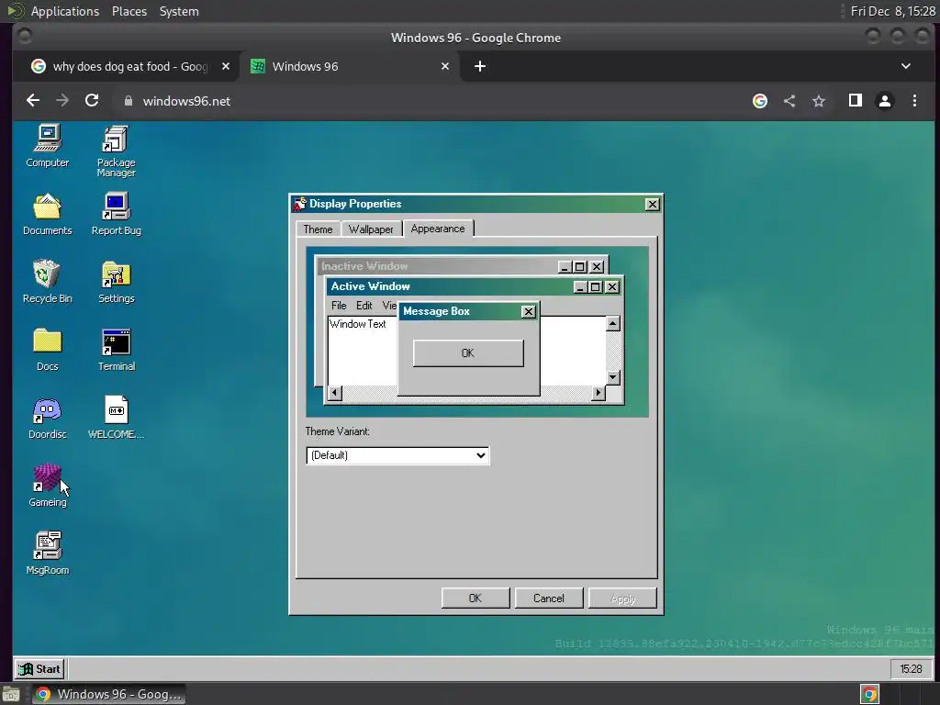Open the System menu in top panel

(179, 11)
